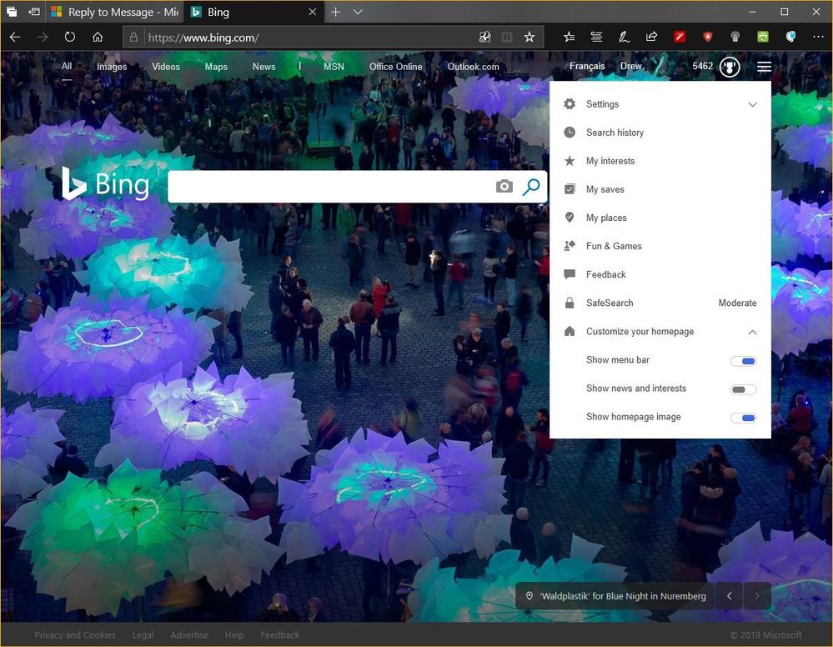Open News
The height and width of the screenshot is (647, 833).
pos(264,67)
